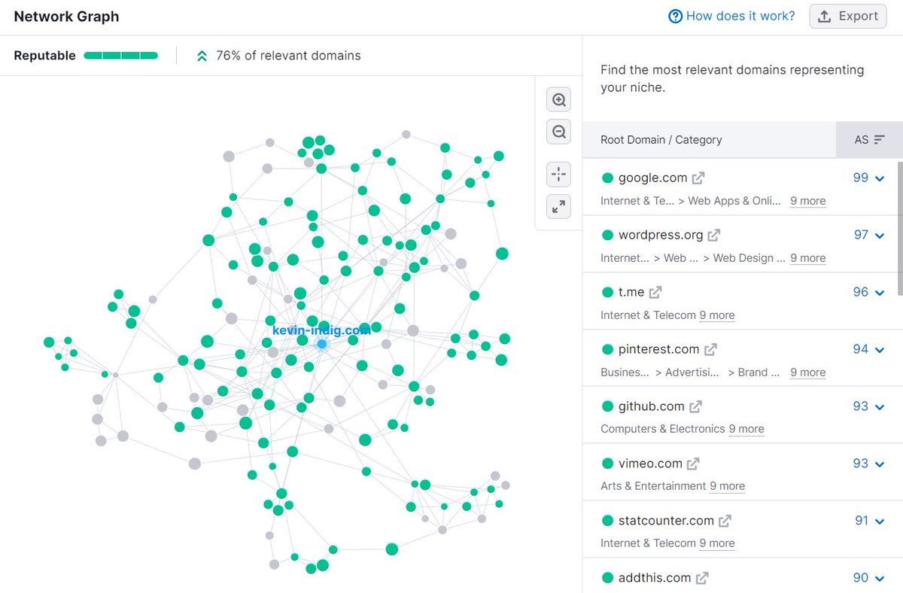Screen dimensions: 903x593
Task: Show 9 more categories for statcounter.com
Action: coord(717,543)
